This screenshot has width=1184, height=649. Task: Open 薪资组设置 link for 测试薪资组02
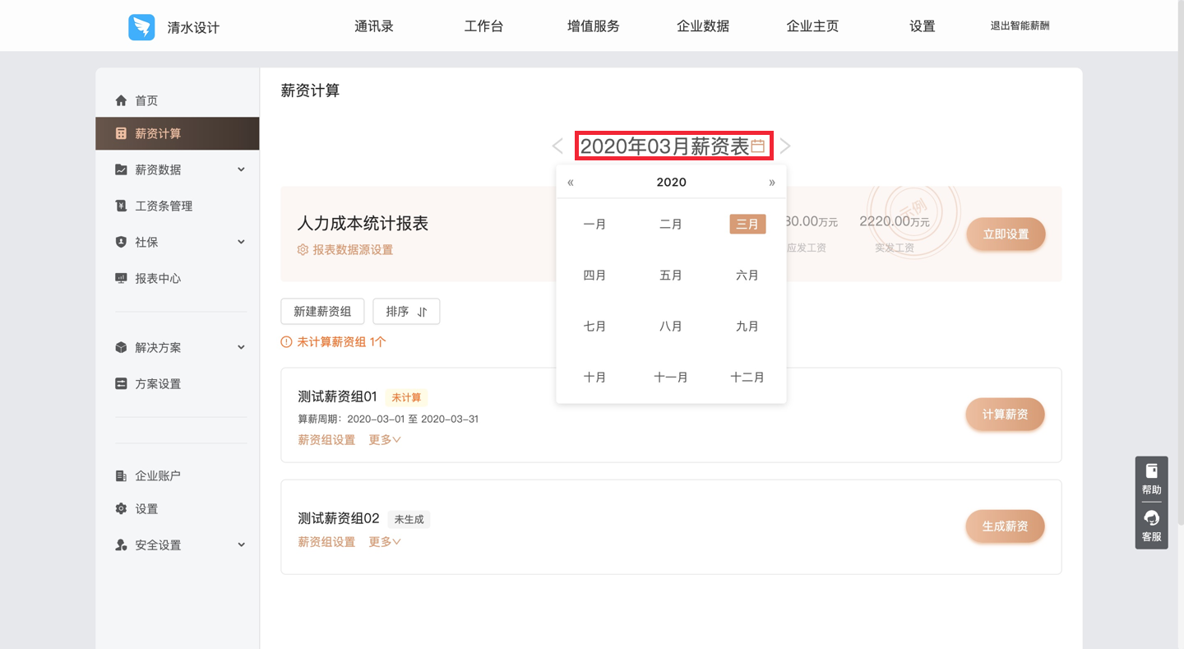click(x=326, y=542)
